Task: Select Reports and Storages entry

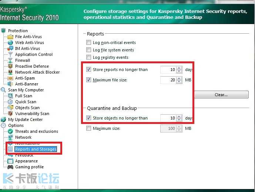Action: tap(36, 149)
